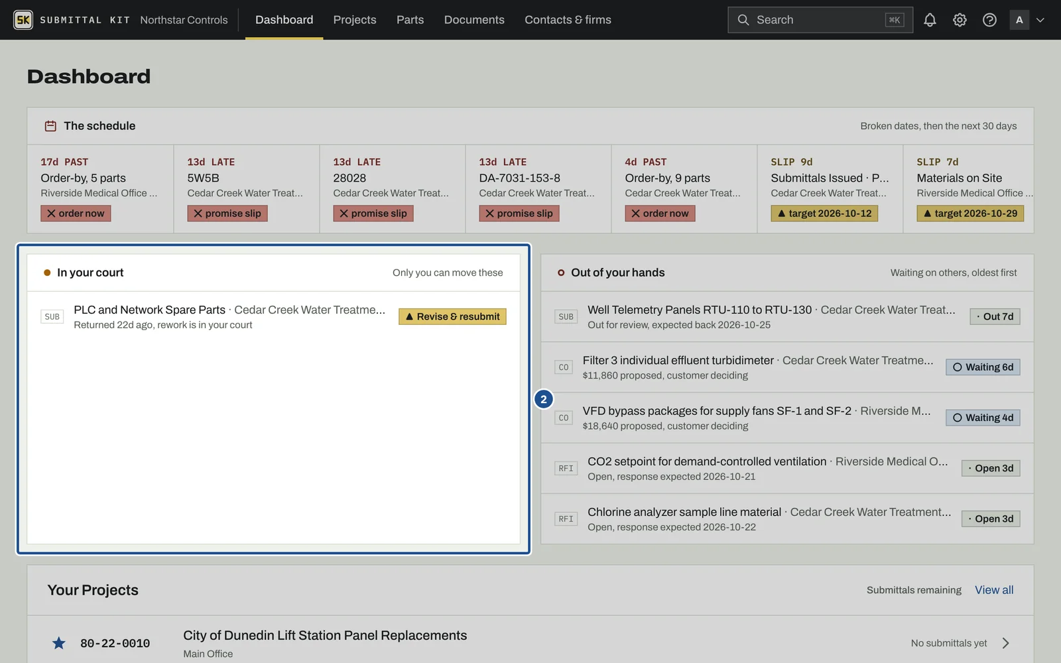Screen dimensions: 1061x663
Task: Click Open 3d badge on CO2 setpoint row
Action: click(x=991, y=468)
